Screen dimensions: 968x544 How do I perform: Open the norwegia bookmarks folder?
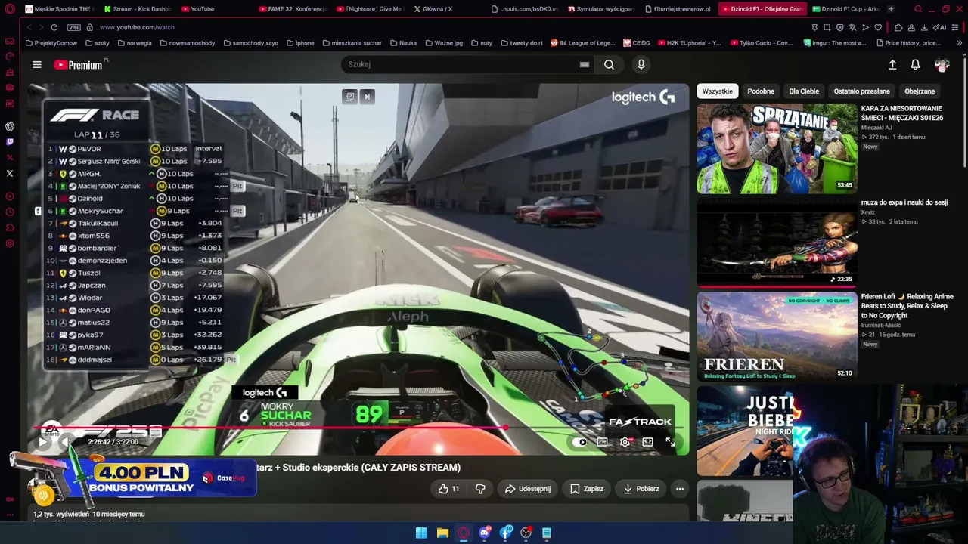pos(135,43)
